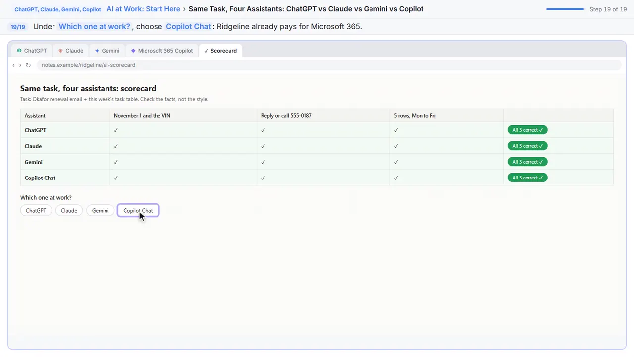Click the Scorecard tab's checkmark icon

[206, 51]
